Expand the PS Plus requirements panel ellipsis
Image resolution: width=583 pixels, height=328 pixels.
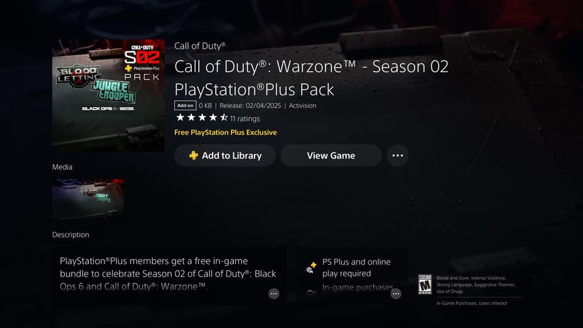coord(396,293)
